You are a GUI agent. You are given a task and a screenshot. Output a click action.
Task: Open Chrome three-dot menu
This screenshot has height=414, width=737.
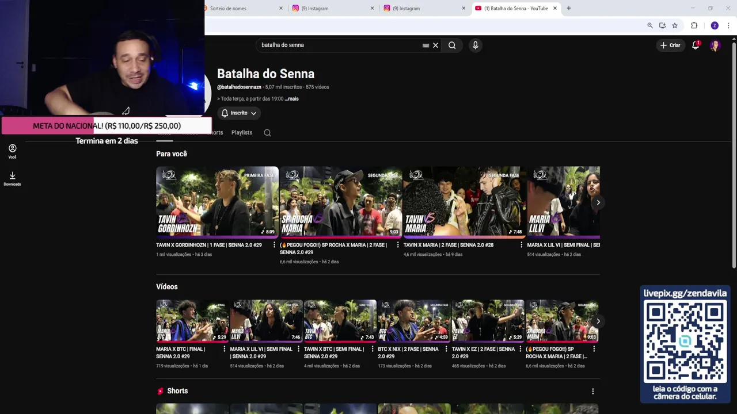pyautogui.click(x=729, y=25)
